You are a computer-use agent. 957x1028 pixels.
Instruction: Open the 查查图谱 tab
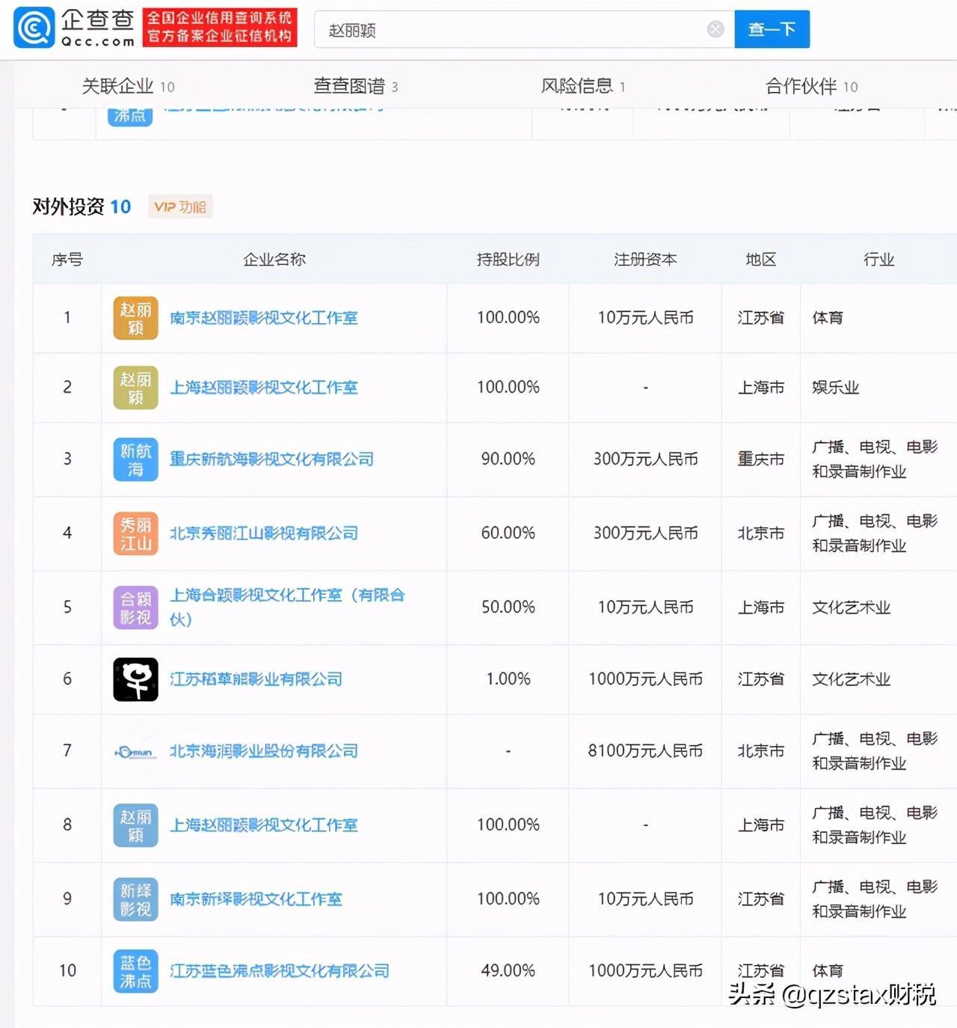click(x=355, y=86)
